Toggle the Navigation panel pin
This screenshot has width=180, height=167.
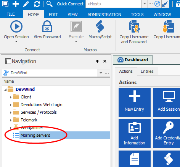(x=97, y=61)
